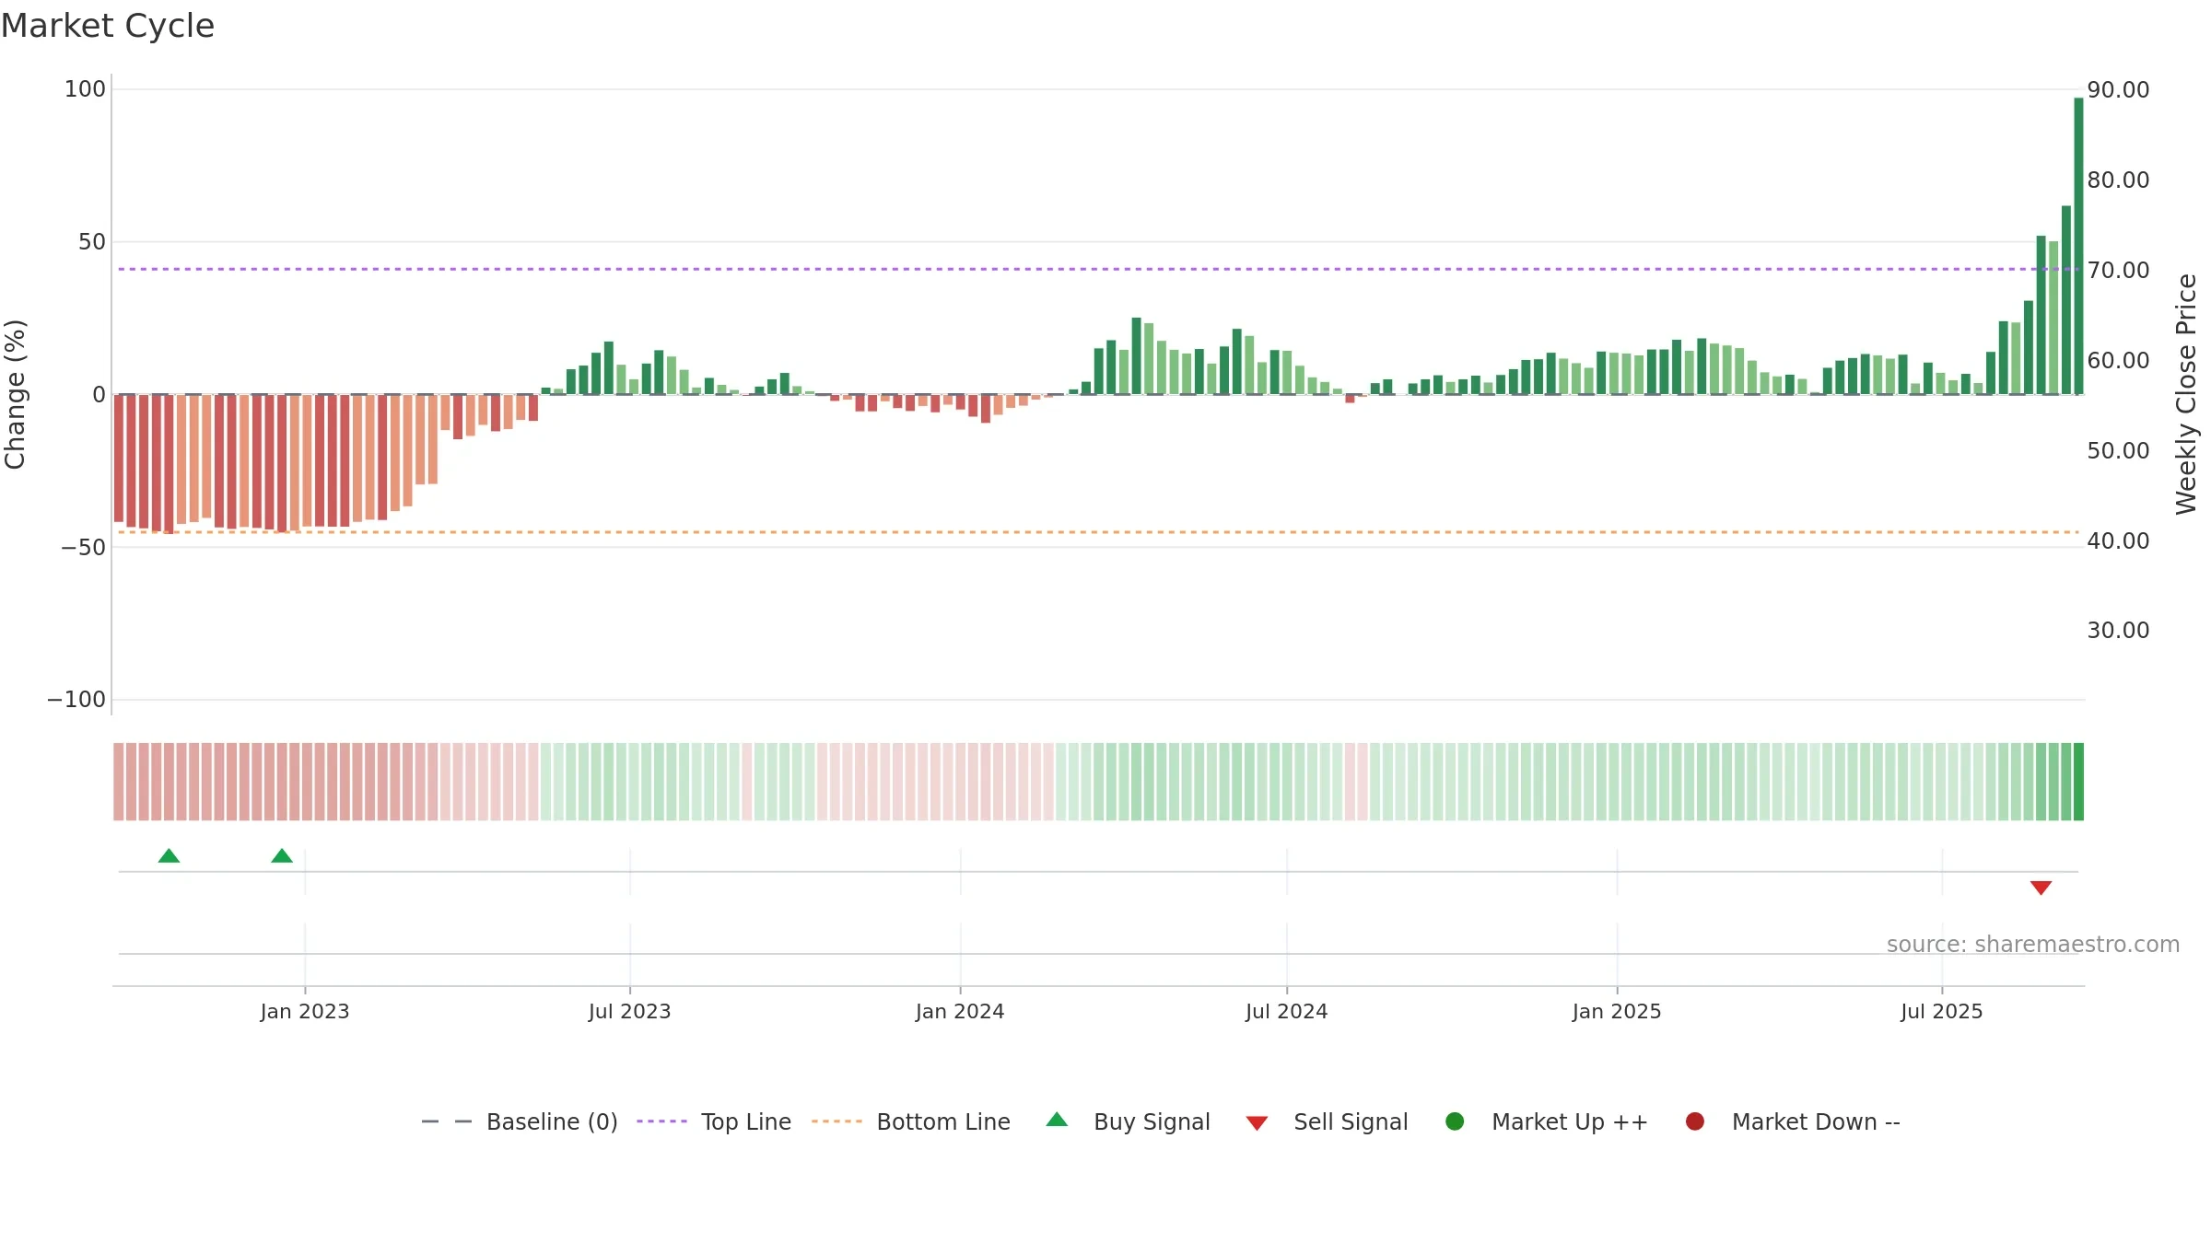Click the −50 tick on the left axis
The image size is (2211, 1243).
[84, 548]
